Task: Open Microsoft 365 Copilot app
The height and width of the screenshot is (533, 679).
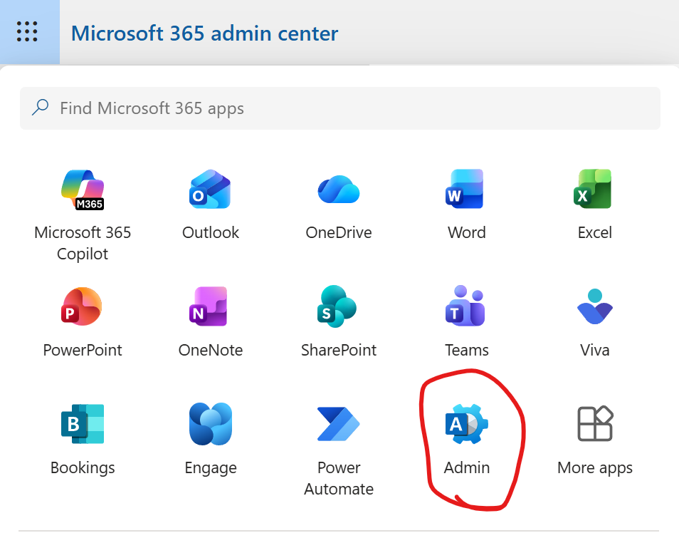Action: pos(83,190)
